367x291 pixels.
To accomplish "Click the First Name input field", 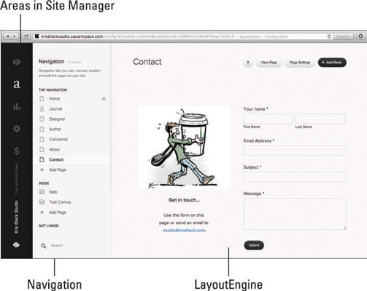I will click(269, 119).
